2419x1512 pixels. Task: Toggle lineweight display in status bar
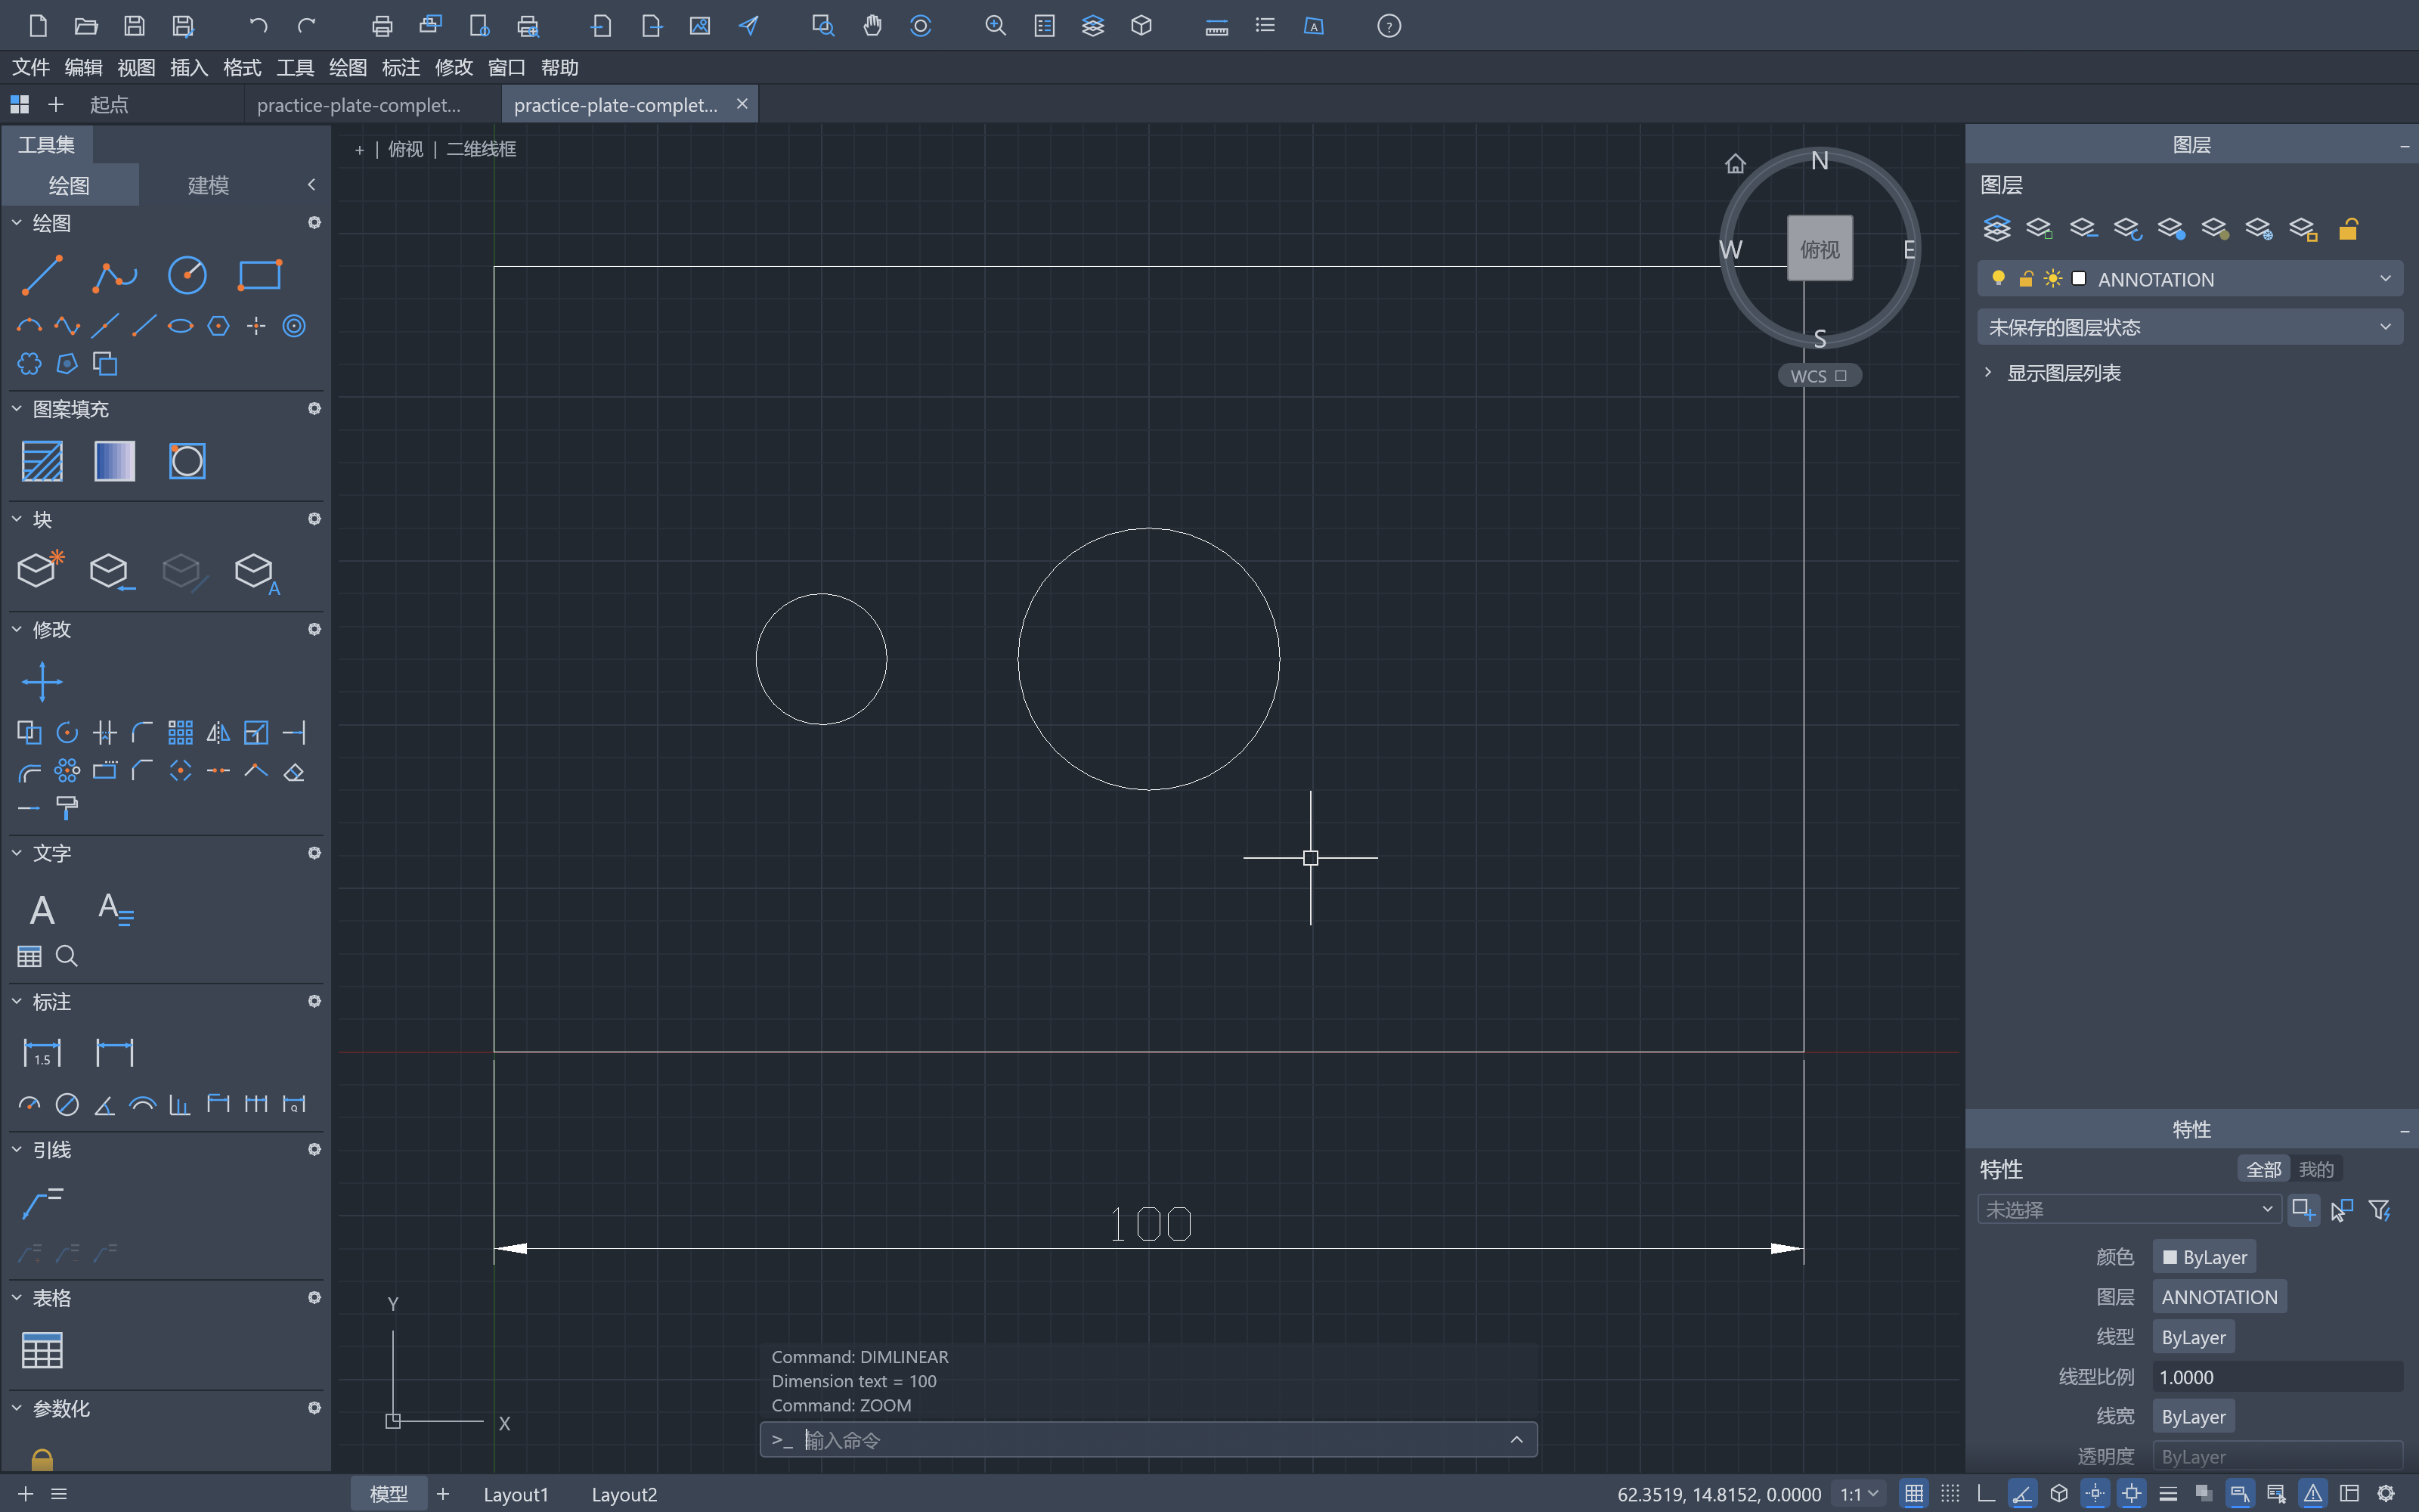2167,1493
